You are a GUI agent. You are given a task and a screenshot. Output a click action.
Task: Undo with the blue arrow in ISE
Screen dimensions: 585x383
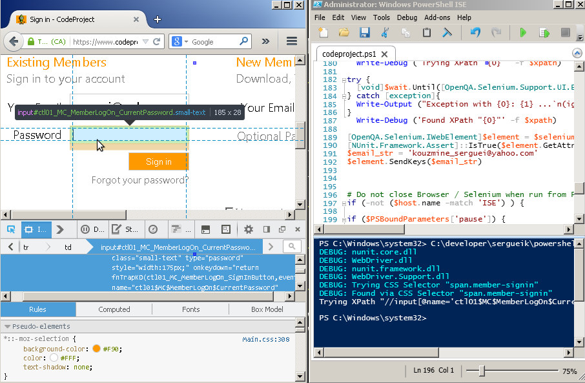[x=475, y=32]
